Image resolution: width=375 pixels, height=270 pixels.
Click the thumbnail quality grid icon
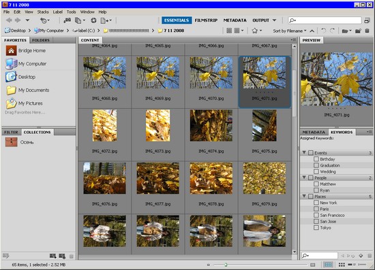(229, 31)
